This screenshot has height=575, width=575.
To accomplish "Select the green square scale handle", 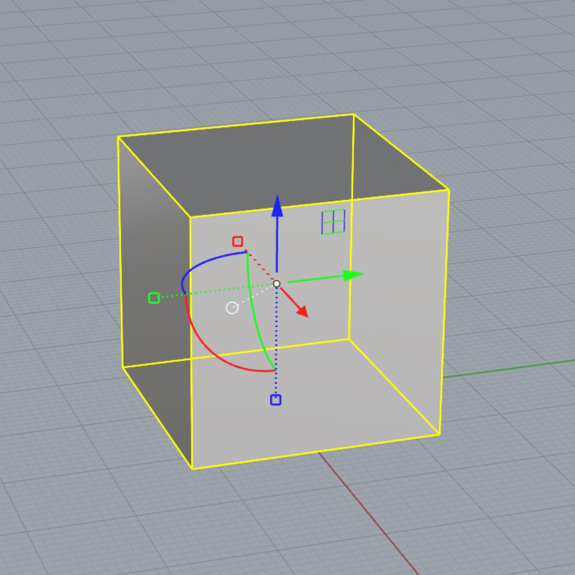I will 154,298.
